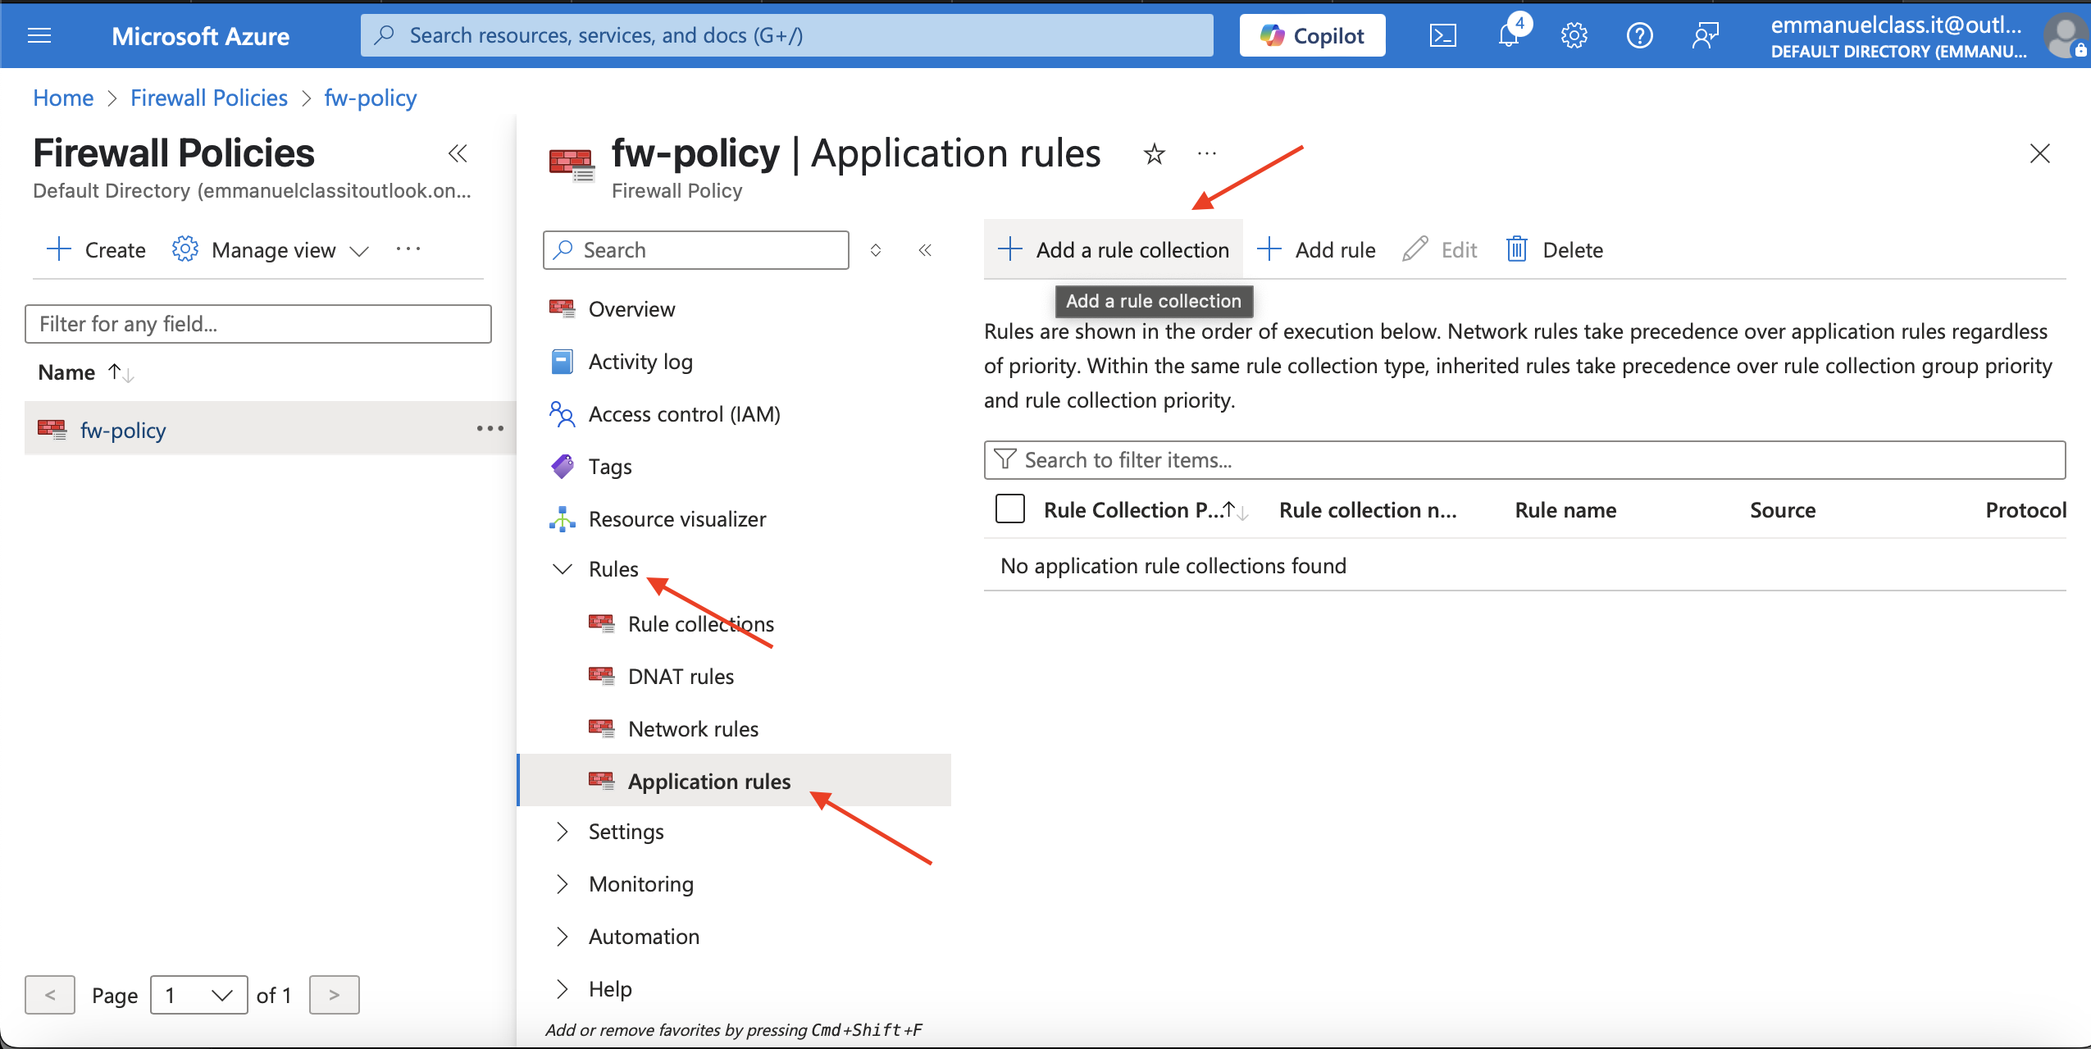The image size is (2091, 1049).
Task: Collapse the Firewall Policies list pane
Action: pyautogui.click(x=458, y=153)
